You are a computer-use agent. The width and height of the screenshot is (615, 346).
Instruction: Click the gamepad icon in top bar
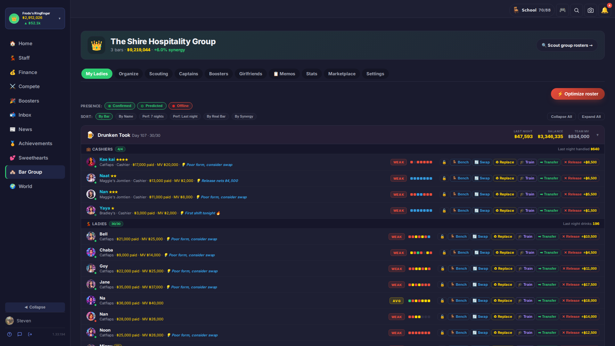click(562, 10)
